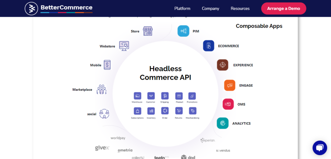Screen dimensions: 331x159
Task: Open the EXPERIENCE app icon
Action: coord(222,65)
